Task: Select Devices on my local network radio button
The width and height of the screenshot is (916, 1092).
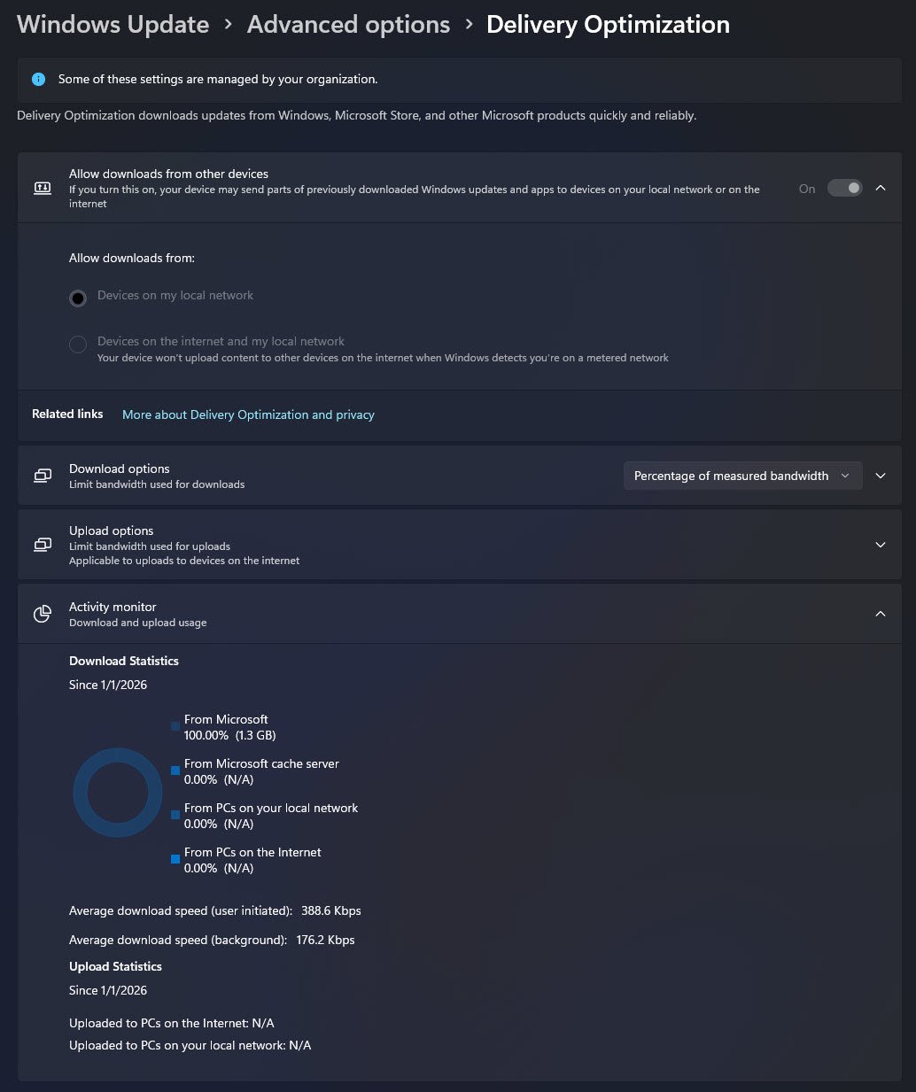Action: [78, 298]
